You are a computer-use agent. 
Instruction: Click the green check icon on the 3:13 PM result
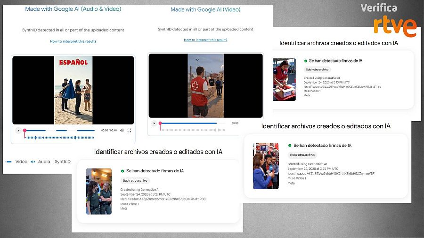[x=306, y=61]
